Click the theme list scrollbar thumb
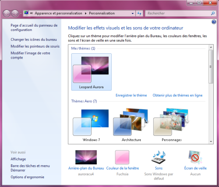Screen dimensions: 219x187 click(211, 66)
